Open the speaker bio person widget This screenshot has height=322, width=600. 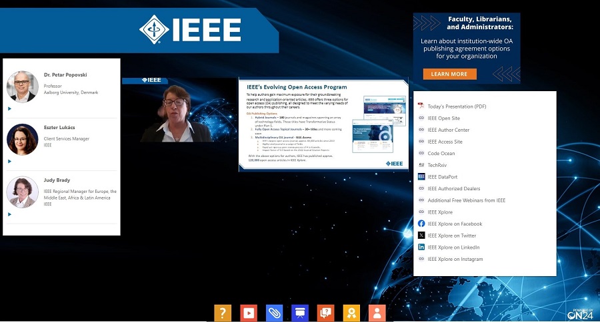point(377,313)
